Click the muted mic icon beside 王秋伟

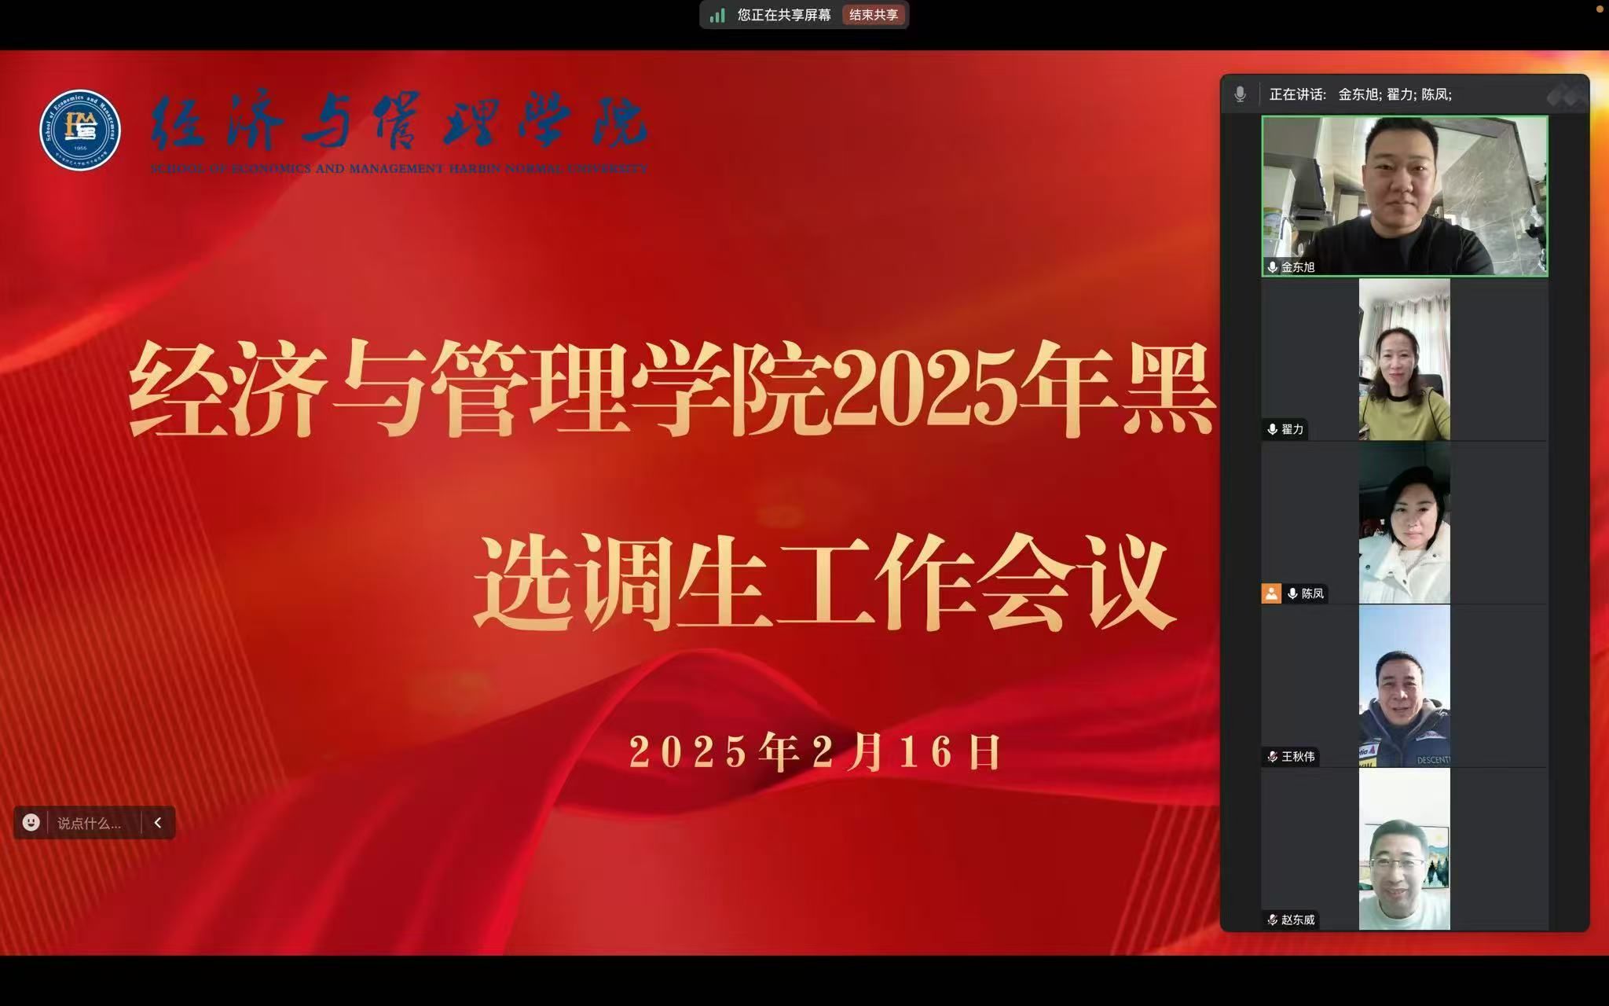click(x=1272, y=757)
